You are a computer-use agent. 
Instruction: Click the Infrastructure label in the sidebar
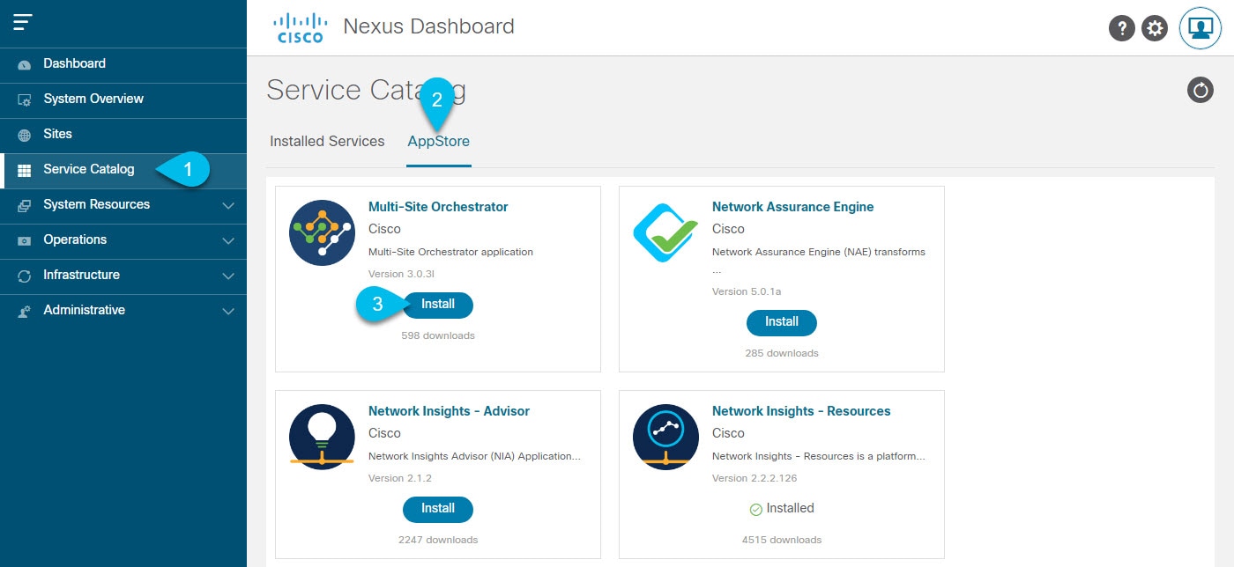coord(81,275)
